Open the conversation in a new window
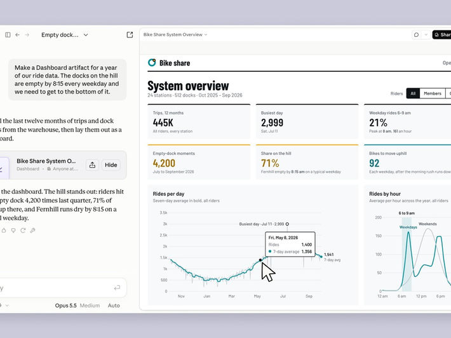The image size is (451, 338). point(130,35)
